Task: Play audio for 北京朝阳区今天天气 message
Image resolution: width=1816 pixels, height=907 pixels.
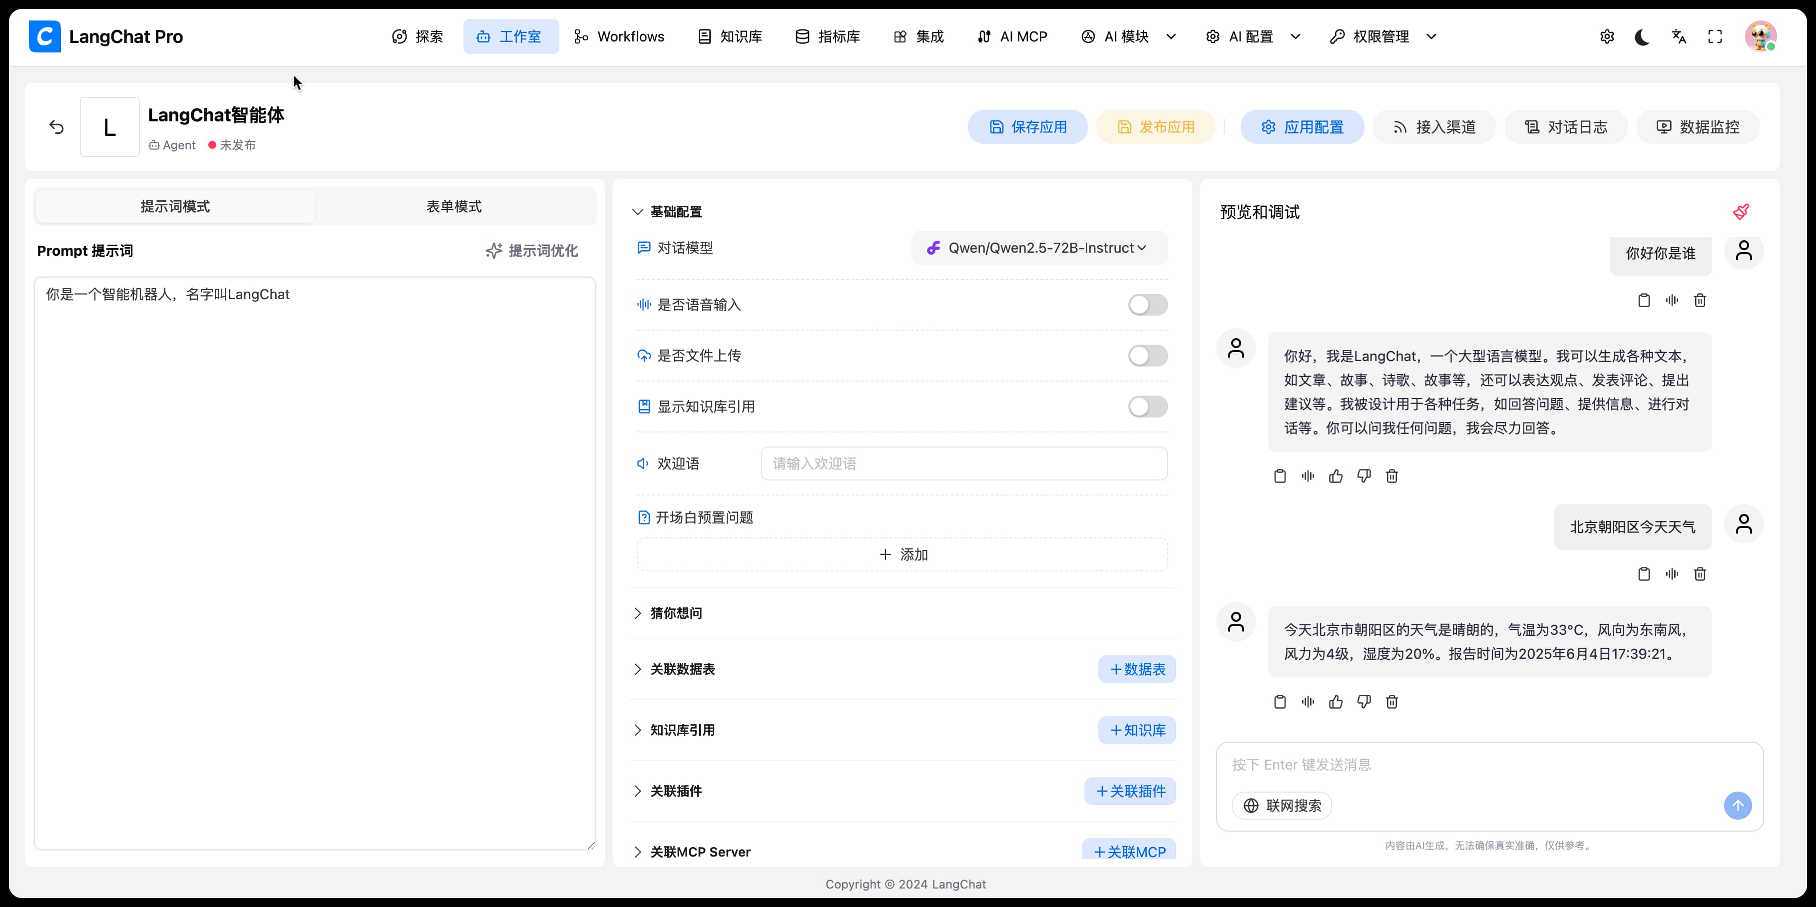Action: [1672, 574]
